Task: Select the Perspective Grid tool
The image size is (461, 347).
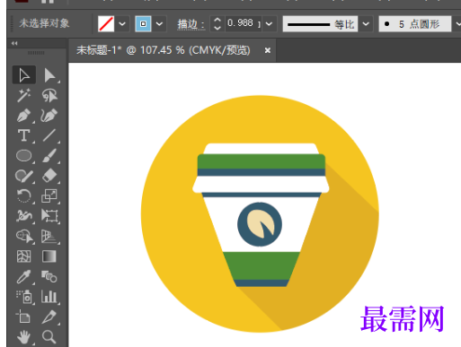Action: tap(49, 237)
